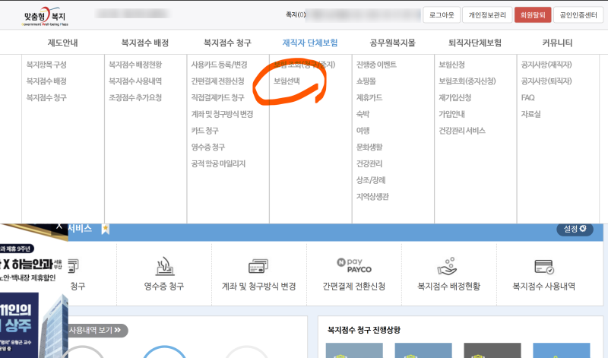Open the 복지점수 청구 menu
The image size is (608, 358).
(x=227, y=43)
